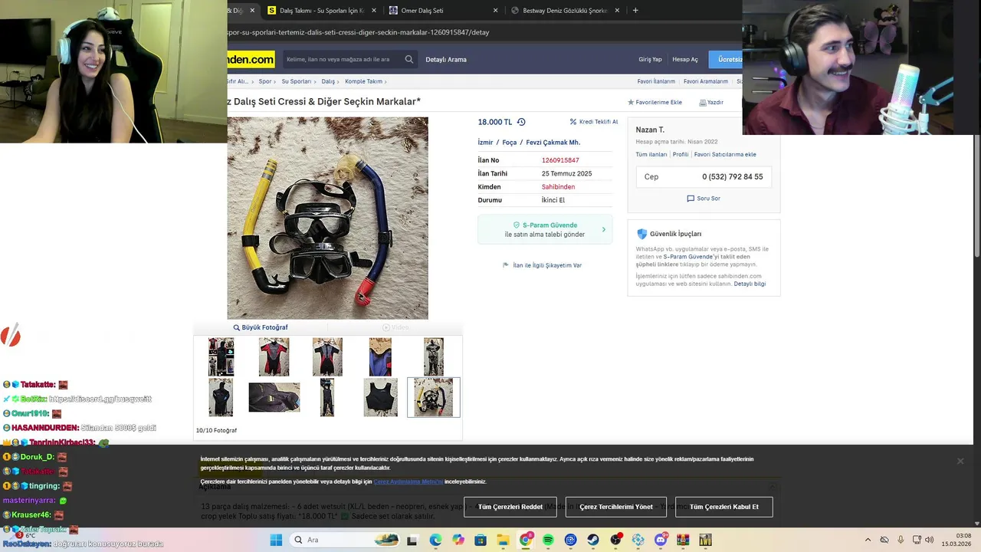Expand the S-Param Güvende purchase request arrow
This screenshot has height=552, width=981.
(603, 229)
